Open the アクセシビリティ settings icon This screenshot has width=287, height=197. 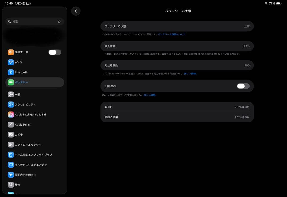(11, 104)
